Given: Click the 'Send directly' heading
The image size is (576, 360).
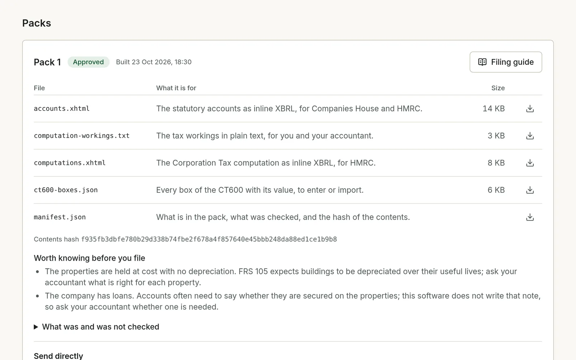Looking at the screenshot, I should [x=58, y=356].
